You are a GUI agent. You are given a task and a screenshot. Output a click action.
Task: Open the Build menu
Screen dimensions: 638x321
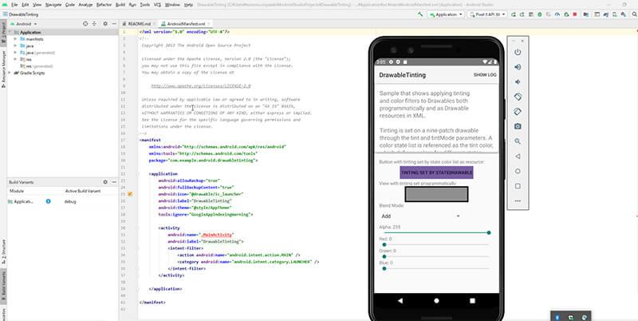120,5
